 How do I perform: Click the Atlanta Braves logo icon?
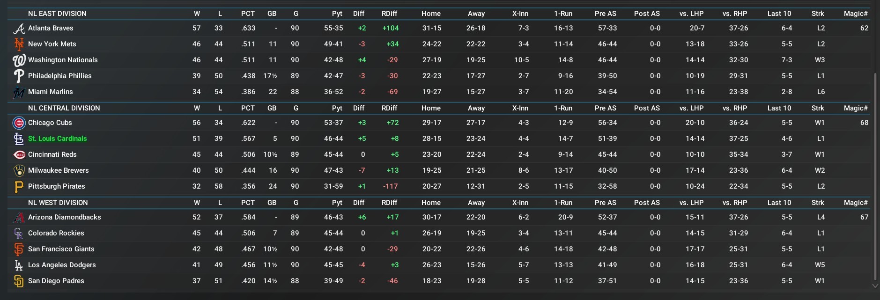19,29
